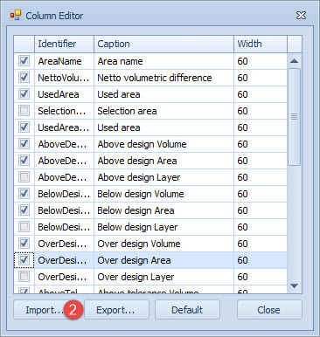Click the red step 2 marker badge
The image size is (320, 337).
coord(73,310)
